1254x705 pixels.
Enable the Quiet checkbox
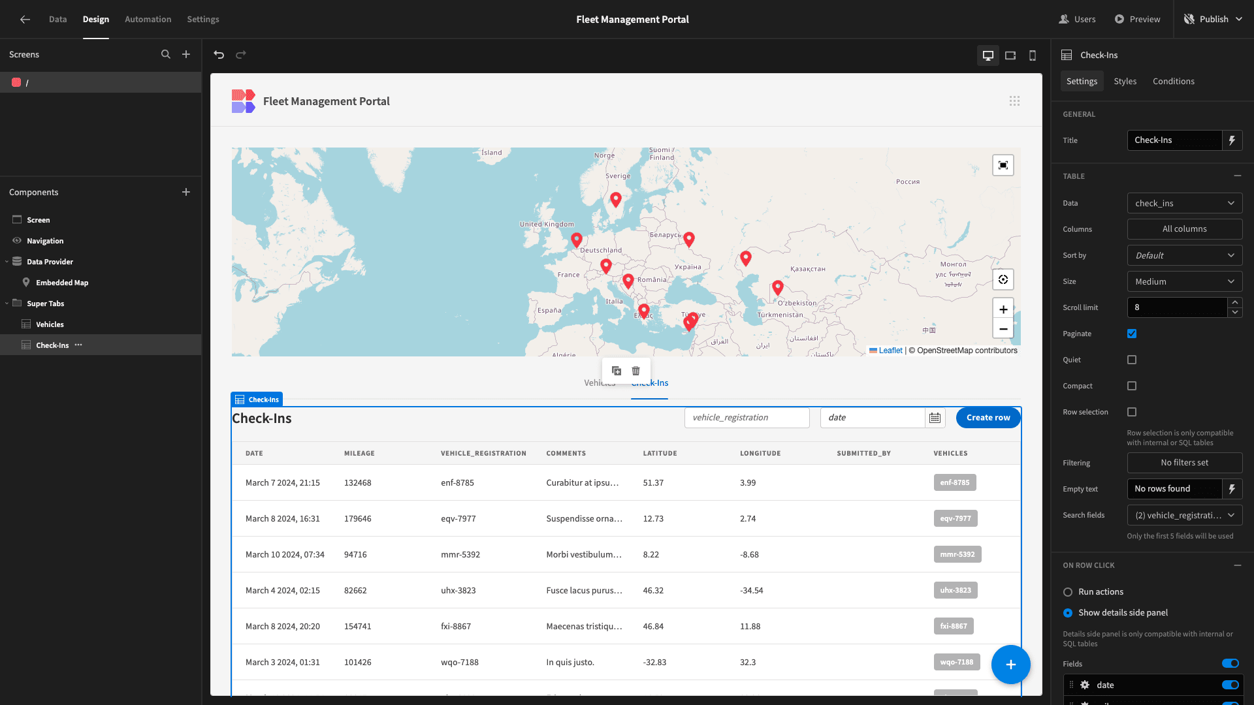tap(1132, 360)
